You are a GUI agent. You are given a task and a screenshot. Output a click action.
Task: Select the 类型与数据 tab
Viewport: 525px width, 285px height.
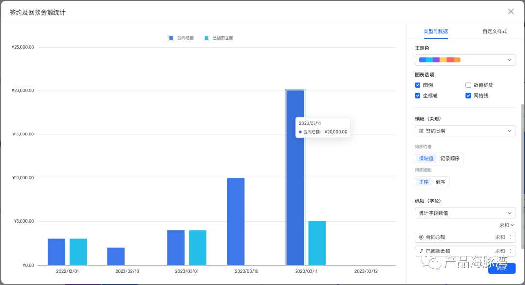pos(436,31)
